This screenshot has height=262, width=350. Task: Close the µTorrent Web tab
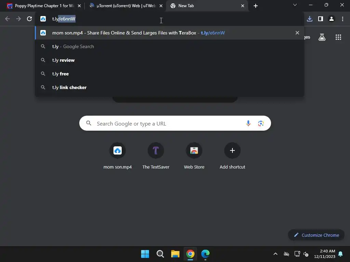click(x=161, y=6)
